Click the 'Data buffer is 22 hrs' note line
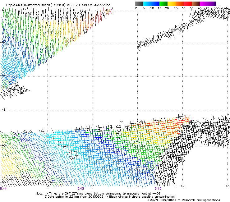230x202 pixels. 109,197
